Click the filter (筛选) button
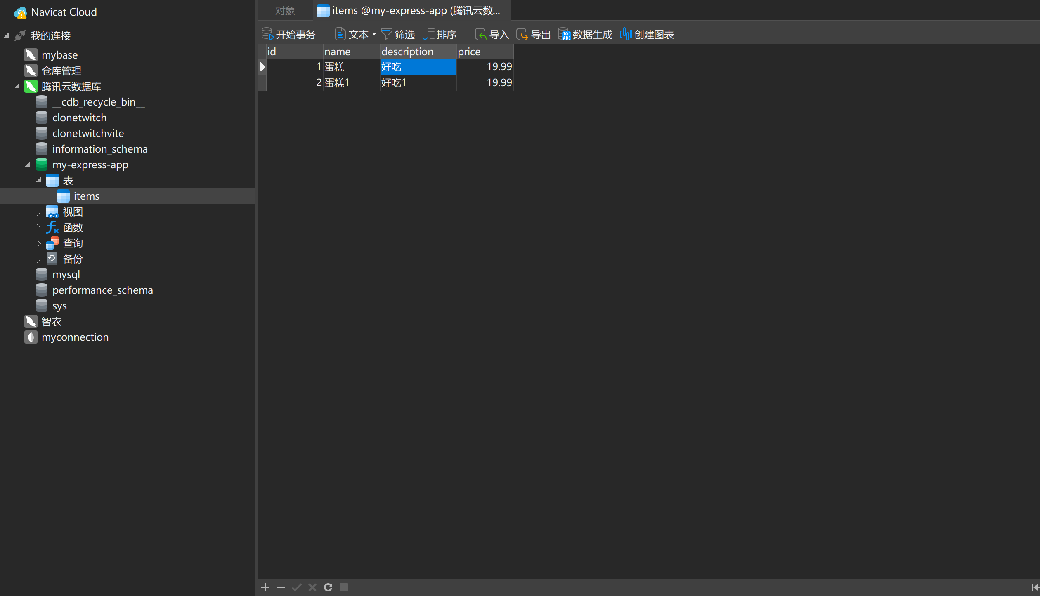 [397, 34]
